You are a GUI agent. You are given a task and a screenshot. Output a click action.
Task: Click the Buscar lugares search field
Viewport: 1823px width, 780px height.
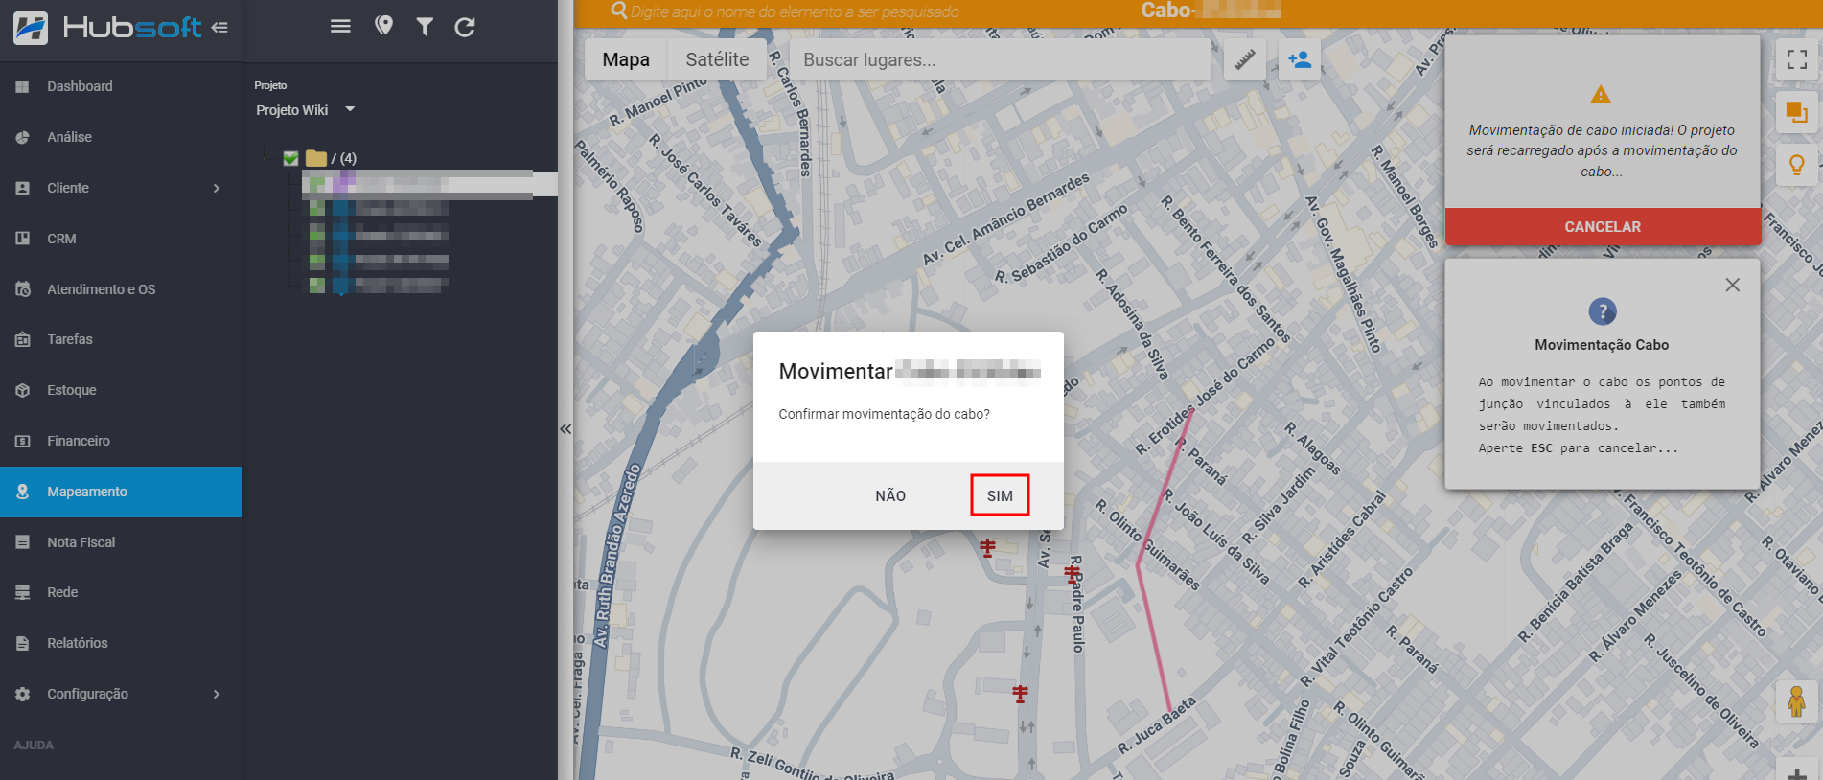click(1000, 59)
